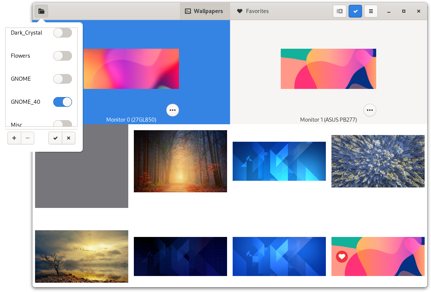Enable the GNOME folder toggle
The height and width of the screenshot is (292, 431).
click(62, 78)
